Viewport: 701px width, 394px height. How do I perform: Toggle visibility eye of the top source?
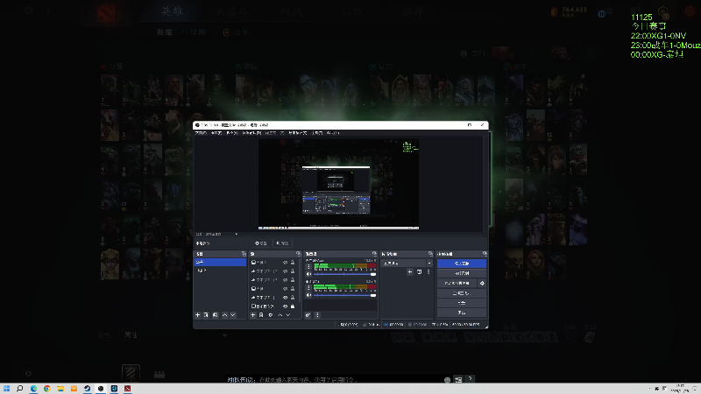(x=286, y=263)
